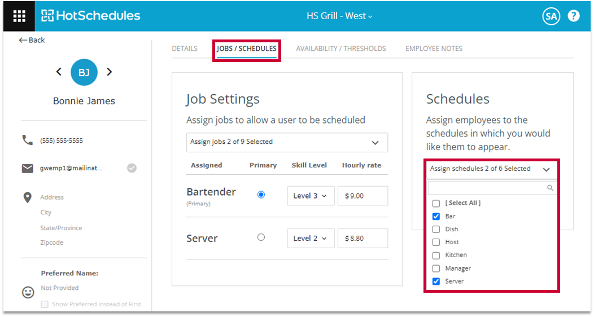The height and width of the screenshot is (317, 594).
Task: Expand the Assign jobs 2 of 9 dropdown
Action: coord(287,142)
